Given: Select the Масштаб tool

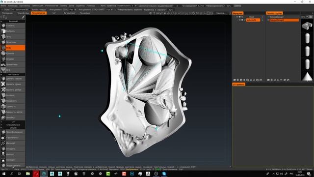Looking at the screenshot, I should coord(13,143).
